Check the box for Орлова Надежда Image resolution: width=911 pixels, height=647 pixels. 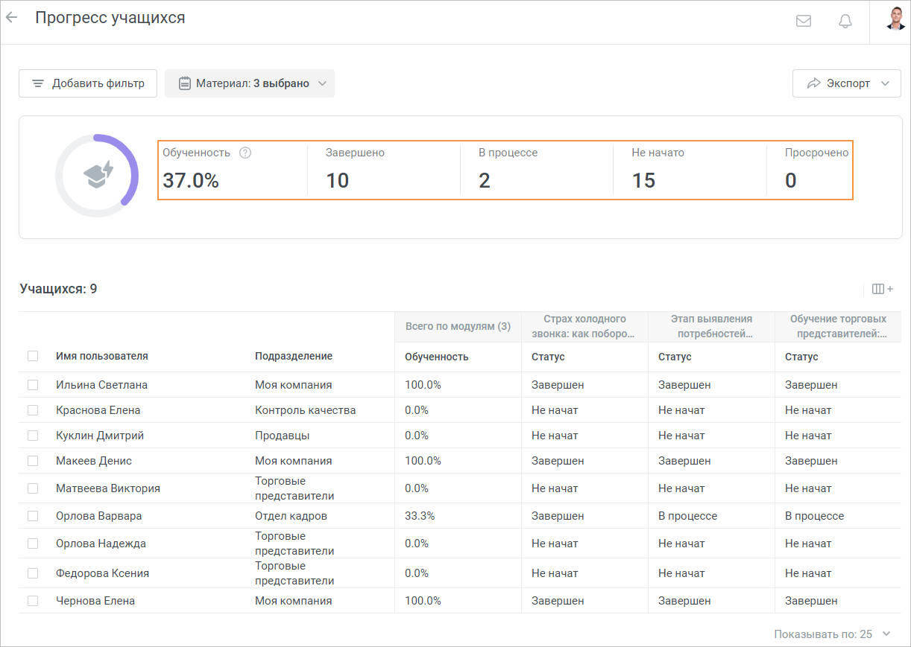[33, 544]
